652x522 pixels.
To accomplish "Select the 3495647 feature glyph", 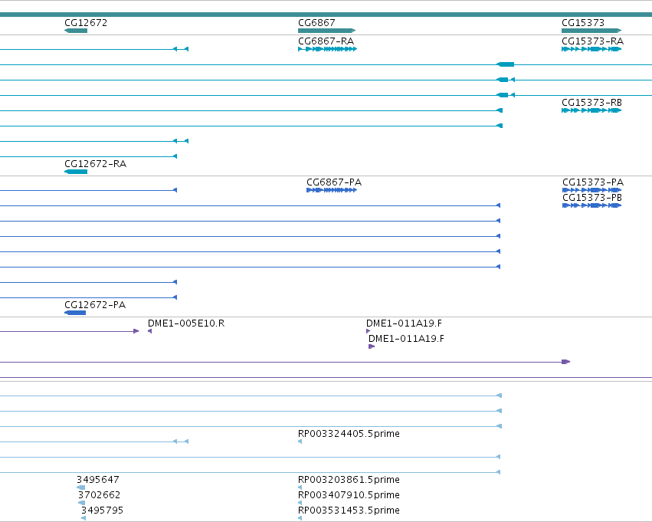I will (x=81, y=488).
